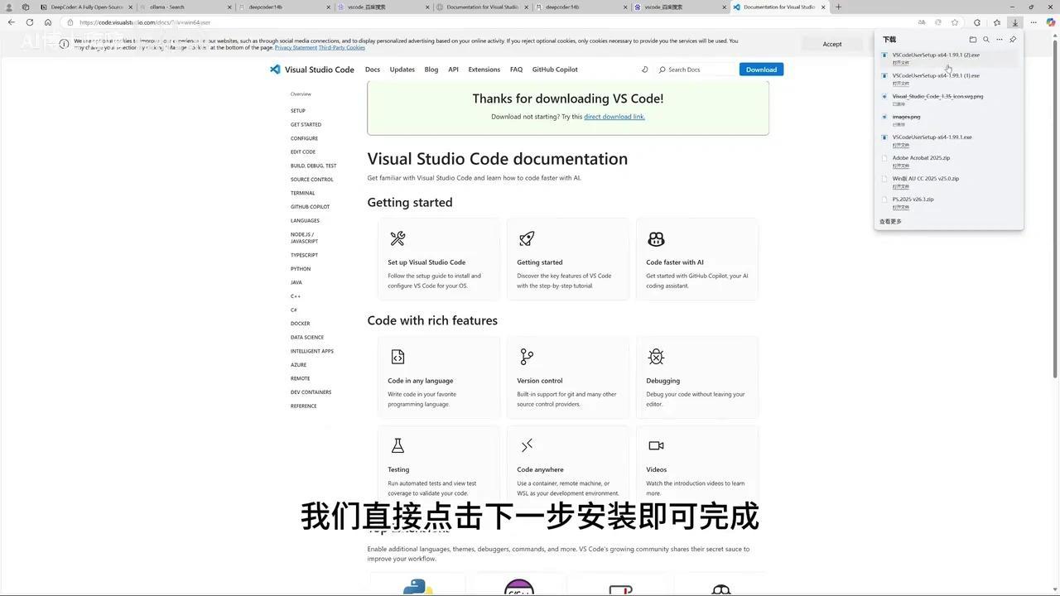Screen dimensions: 1060x596
Task: Click the Getting started rocket icon
Action: [527, 238]
